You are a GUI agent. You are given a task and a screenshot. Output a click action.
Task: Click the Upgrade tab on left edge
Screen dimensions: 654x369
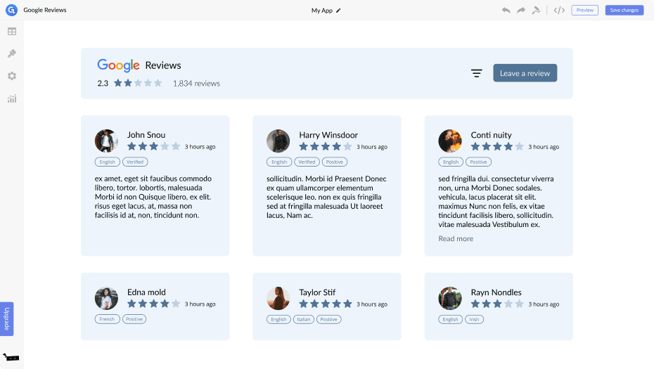[x=7, y=318]
